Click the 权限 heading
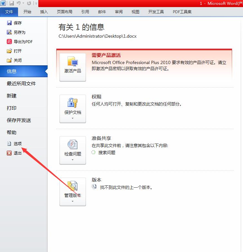Screen dimensions: 243x252 pyautogui.click(x=97, y=97)
